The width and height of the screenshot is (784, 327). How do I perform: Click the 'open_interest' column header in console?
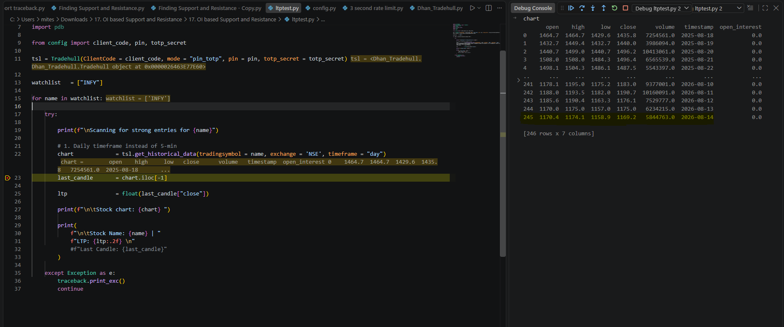tap(740, 27)
